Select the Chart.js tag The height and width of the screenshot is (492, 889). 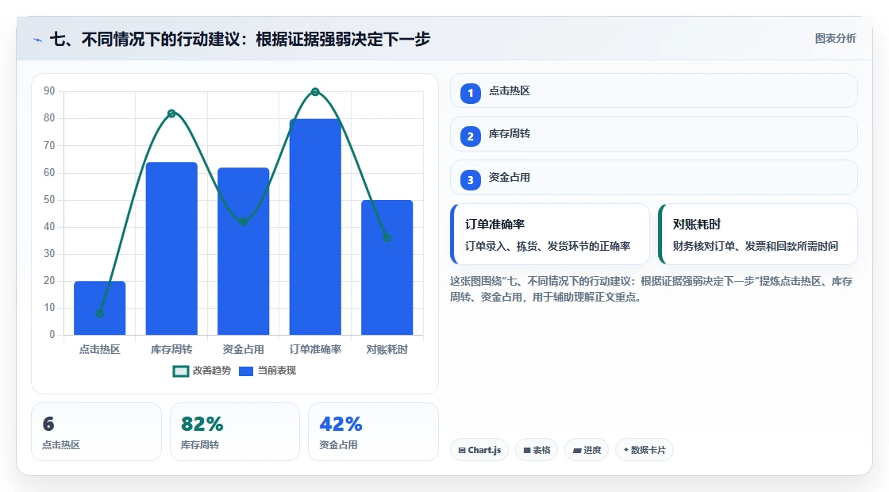[x=479, y=450]
